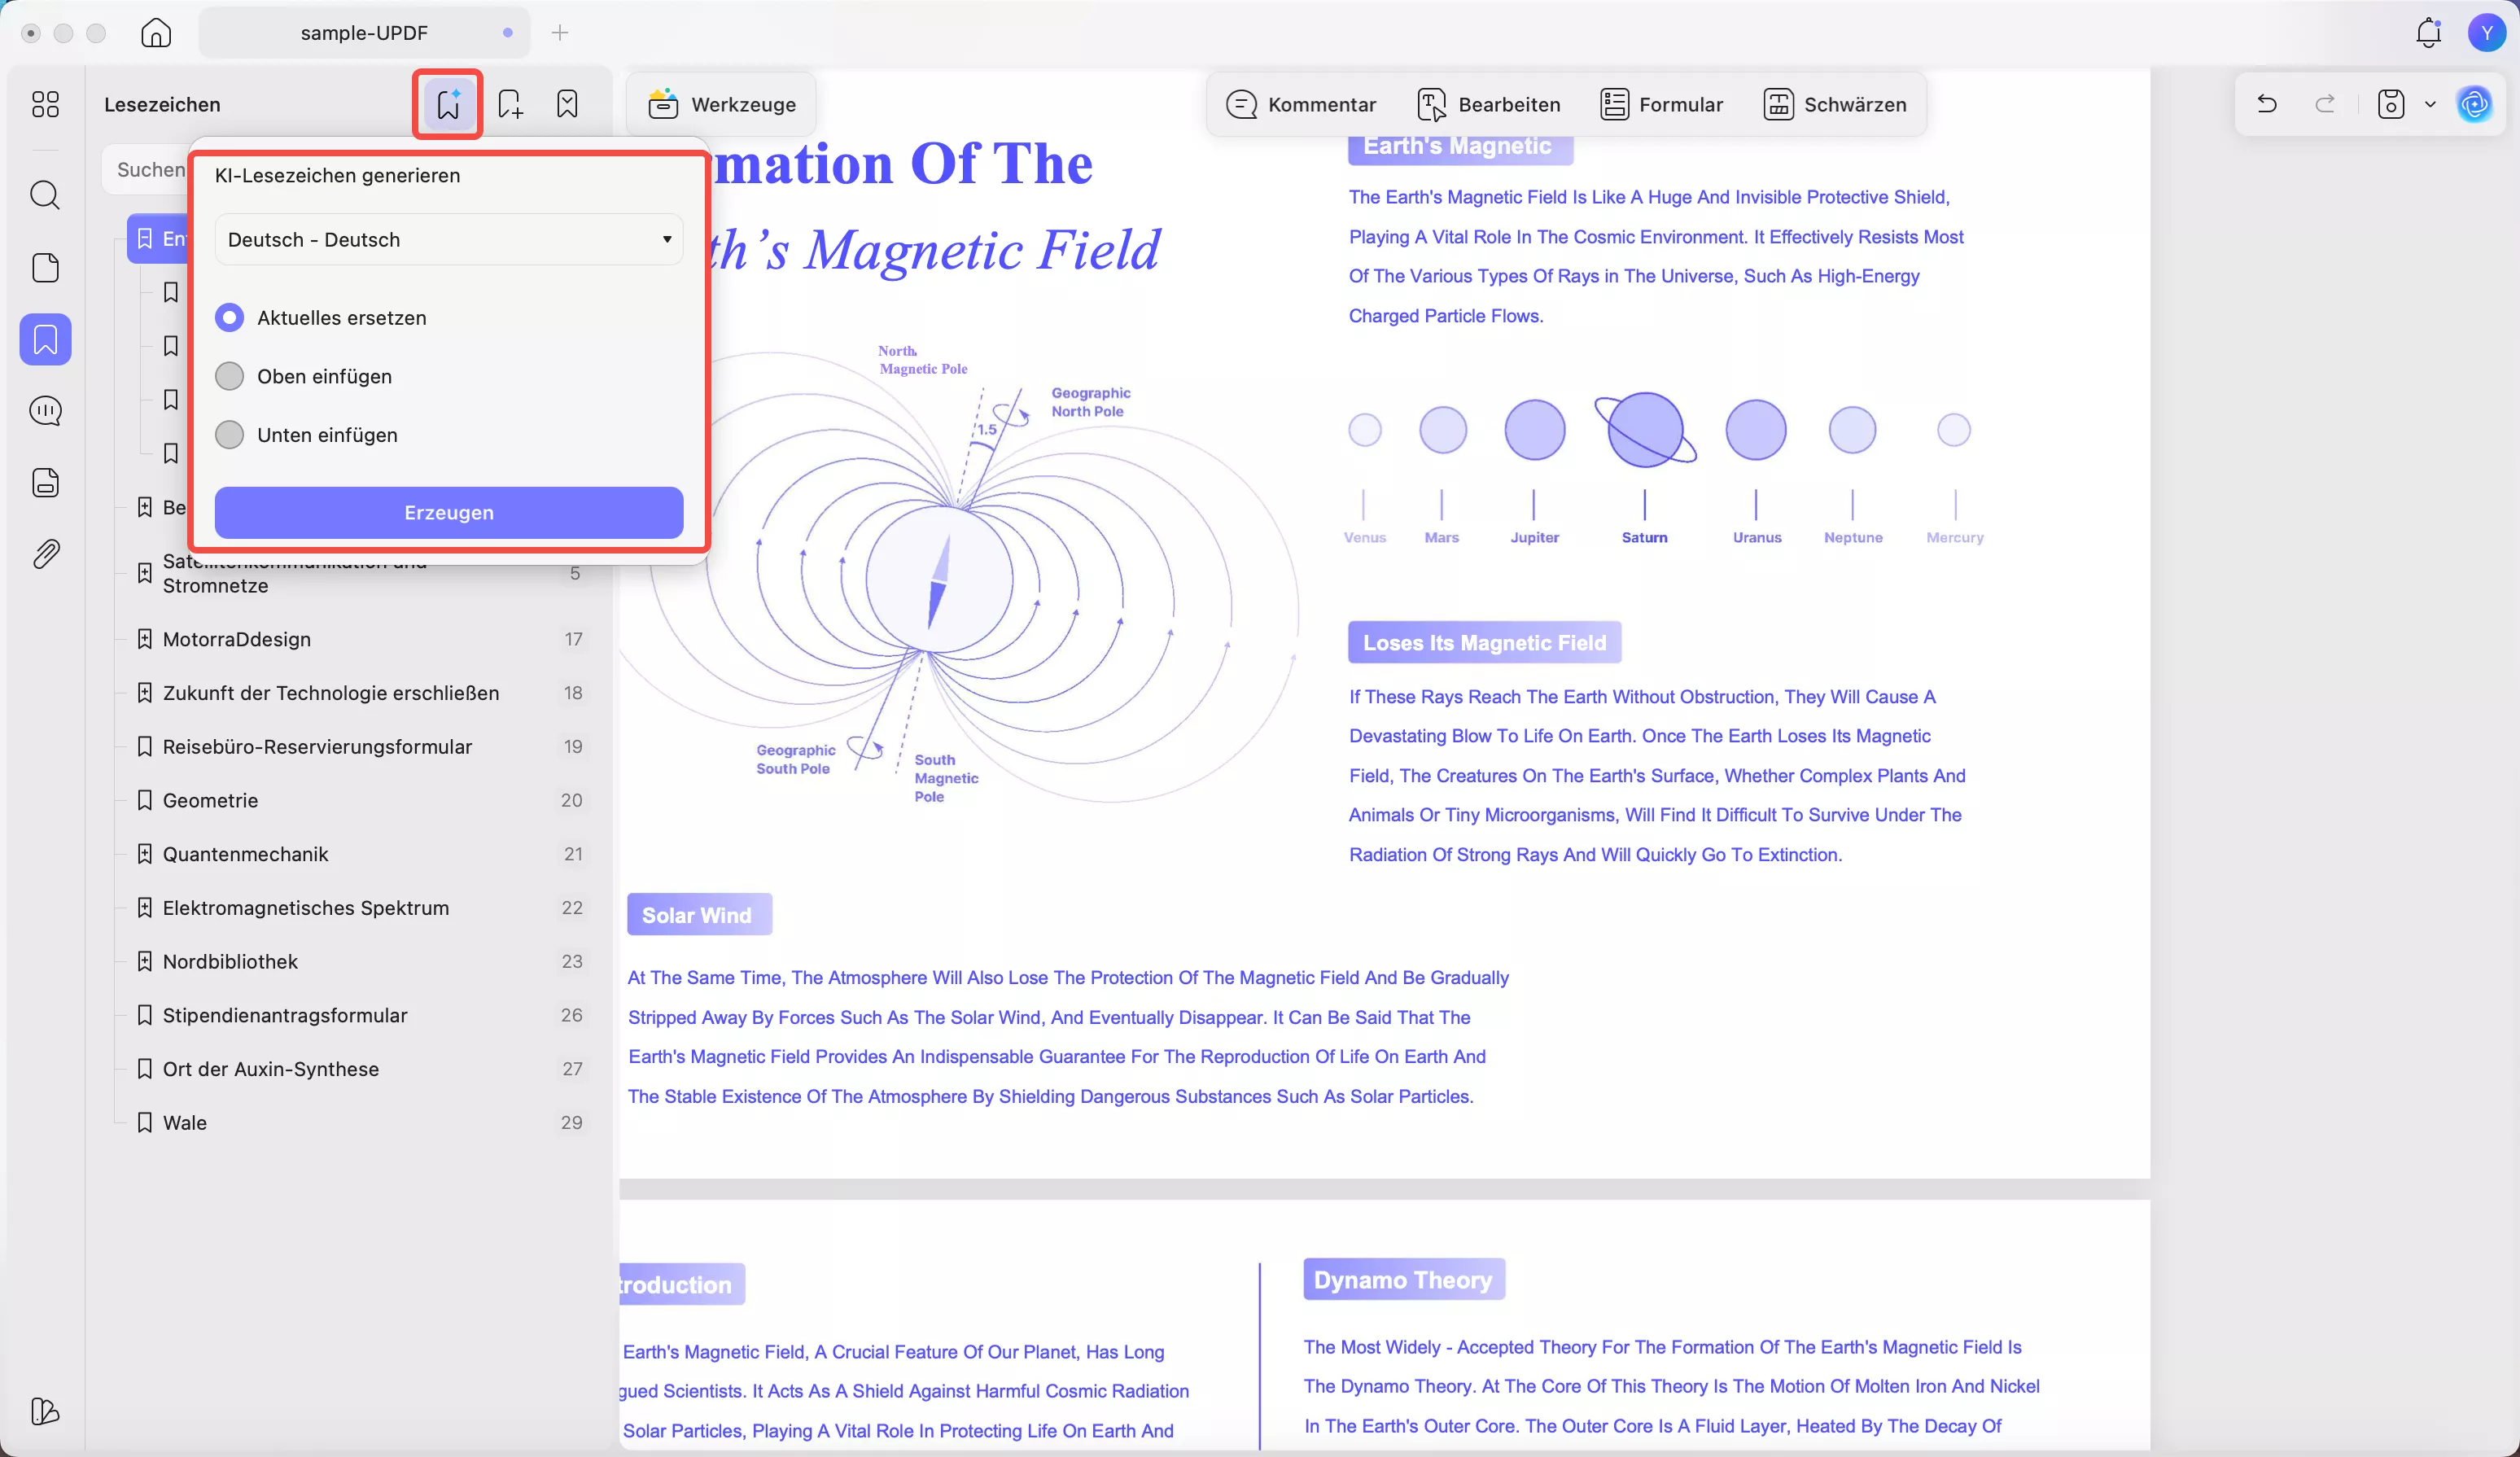Viewport: 2520px width, 1457px height.
Task: Open the 'Deutsch - Deutsch' language dropdown
Action: 449,240
